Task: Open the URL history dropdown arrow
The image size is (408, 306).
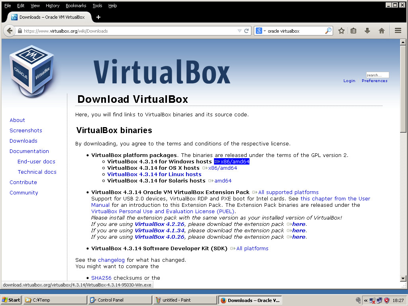Action: pyautogui.click(x=239, y=31)
